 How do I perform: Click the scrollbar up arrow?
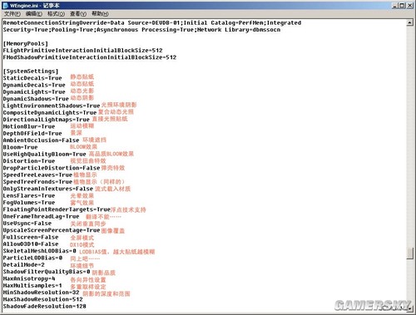click(x=410, y=23)
